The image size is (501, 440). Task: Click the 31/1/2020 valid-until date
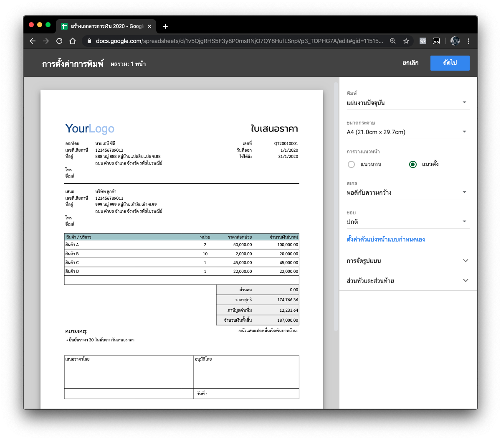pos(288,156)
